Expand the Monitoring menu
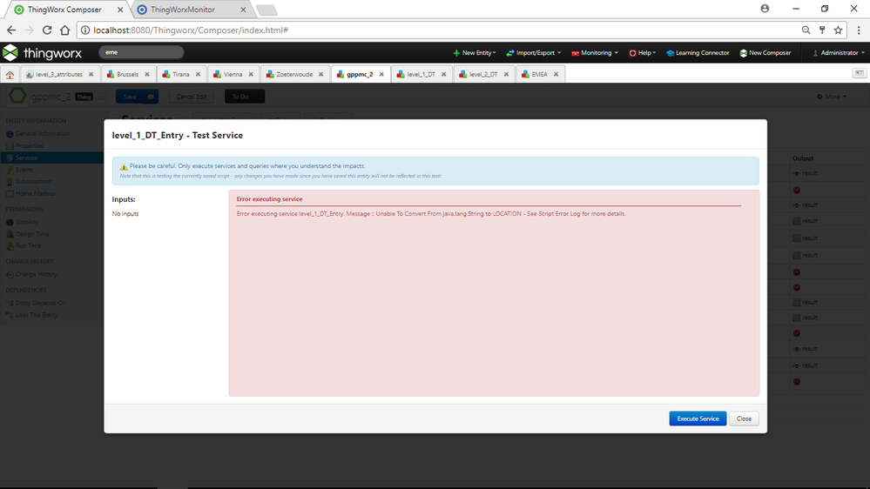The image size is (870, 489). click(595, 53)
